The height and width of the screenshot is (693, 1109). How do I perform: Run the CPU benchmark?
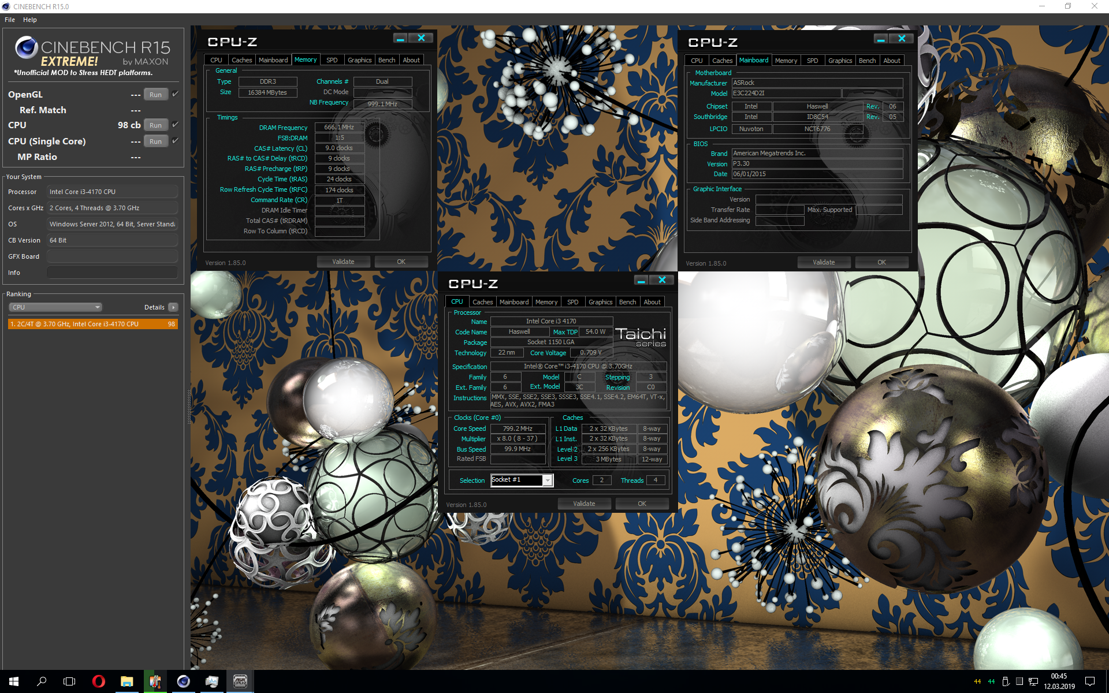[x=156, y=125]
